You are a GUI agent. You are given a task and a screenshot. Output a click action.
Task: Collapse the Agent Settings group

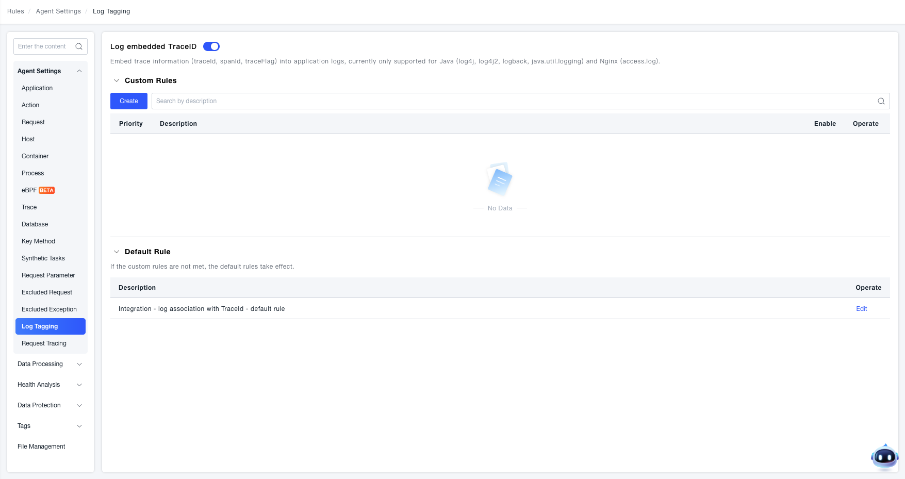[79, 71]
